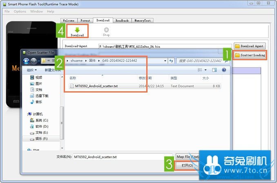Switch to the Welcome tab
Image resolution: width=277 pixels, height=183 pixels.
(69, 20)
